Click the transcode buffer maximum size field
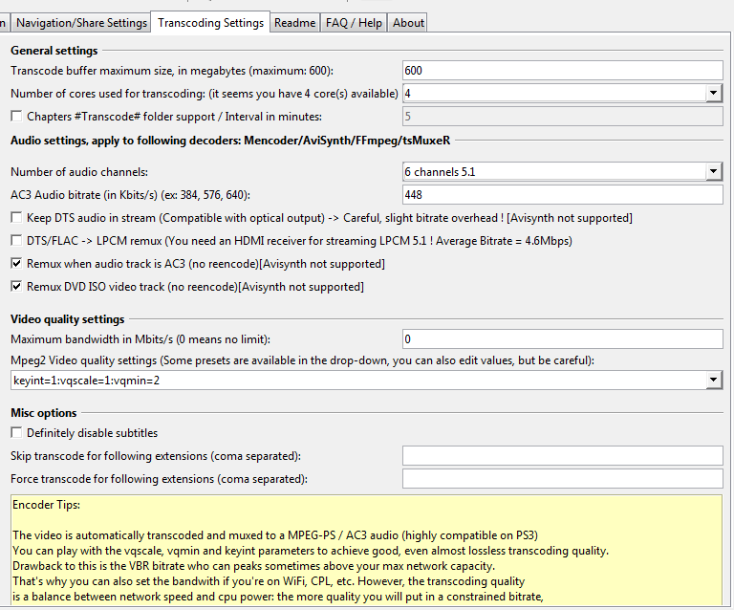Viewport: 734px width, 610px height. pos(563,70)
